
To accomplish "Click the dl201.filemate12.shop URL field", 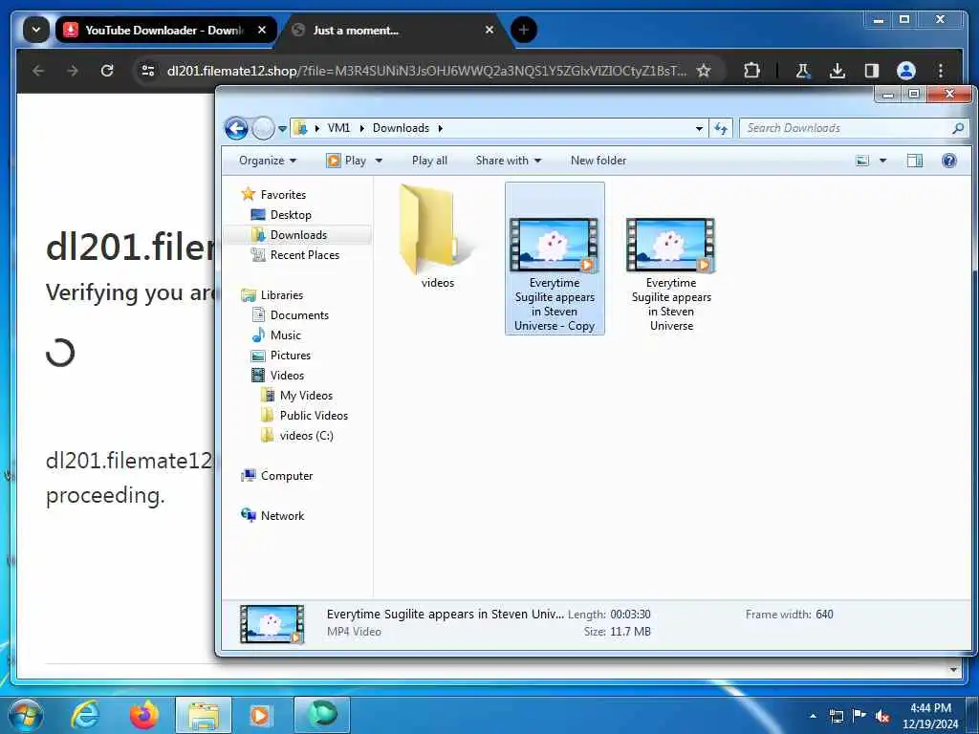I will tap(425, 71).
